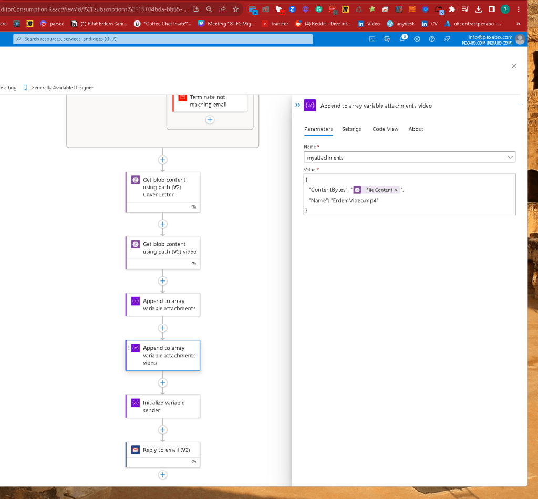Open more options ellipsis in details panel
The width and height of the screenshot is (538, 499).
(521, 105)
